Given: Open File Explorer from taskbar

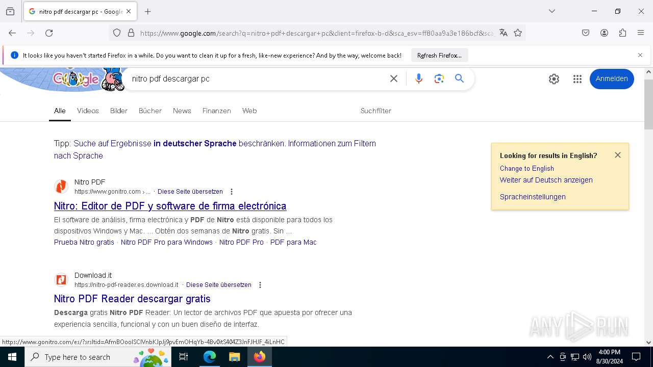Looking at the screenshot, I should [x=234, y=357].
